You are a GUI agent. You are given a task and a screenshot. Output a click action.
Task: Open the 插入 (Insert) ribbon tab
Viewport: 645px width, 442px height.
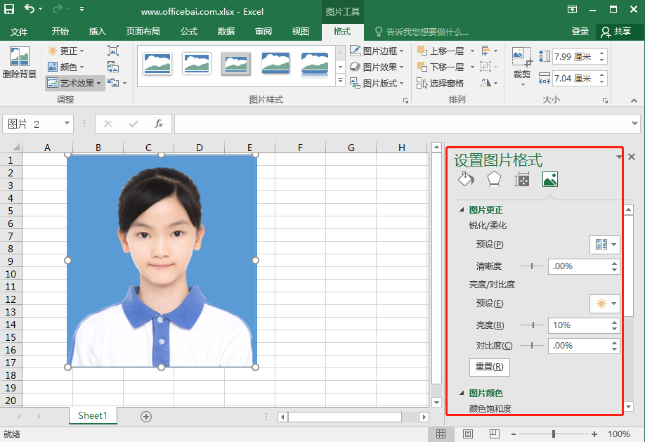[x=98, y=32]
